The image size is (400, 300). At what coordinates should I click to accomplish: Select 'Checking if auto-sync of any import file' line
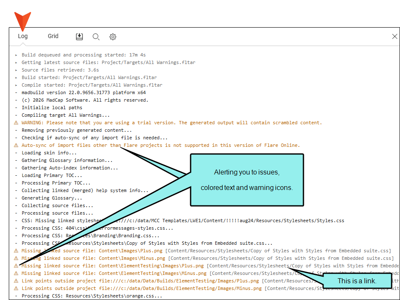94,138
